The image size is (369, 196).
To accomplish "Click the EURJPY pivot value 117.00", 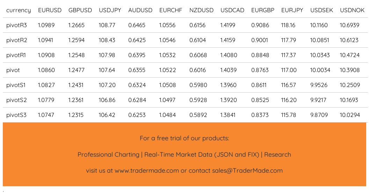I will click(x=289, y=70).
